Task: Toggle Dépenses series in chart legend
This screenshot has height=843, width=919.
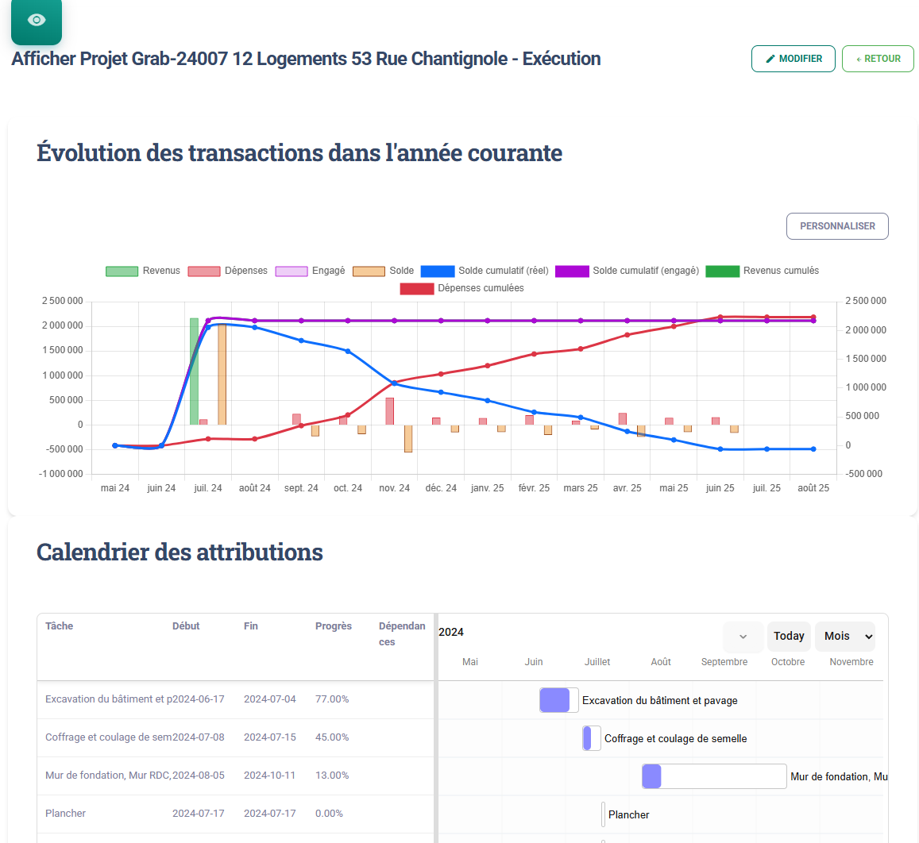Action: (227, 271)
